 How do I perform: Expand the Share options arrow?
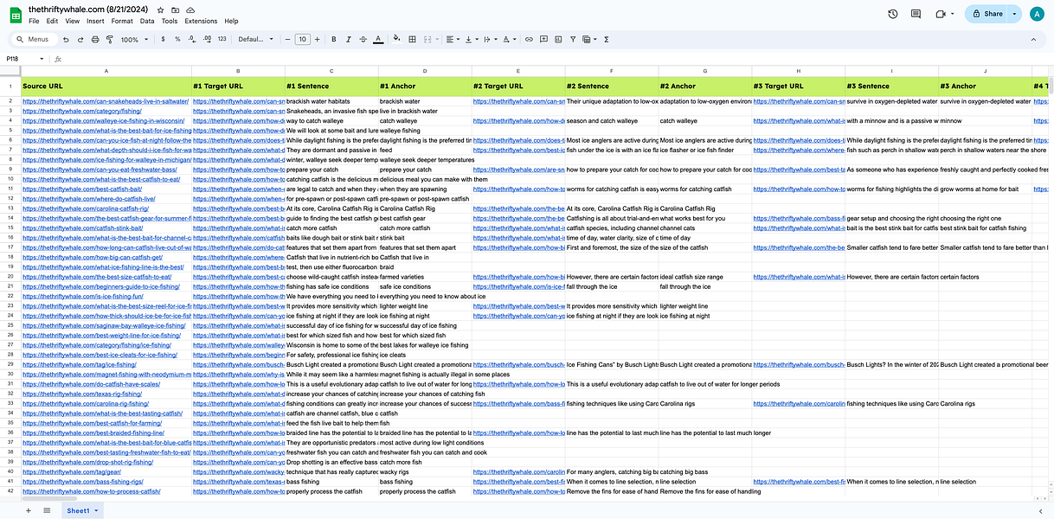click(1013, 14)
